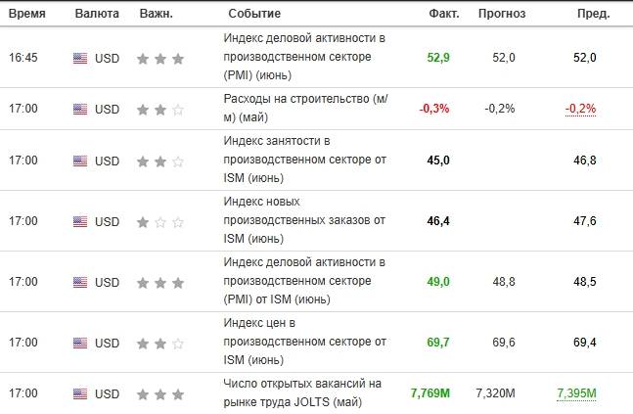Click the Факт. column header
This screenshot has width=633, height=414.
[x=444, y=14]
